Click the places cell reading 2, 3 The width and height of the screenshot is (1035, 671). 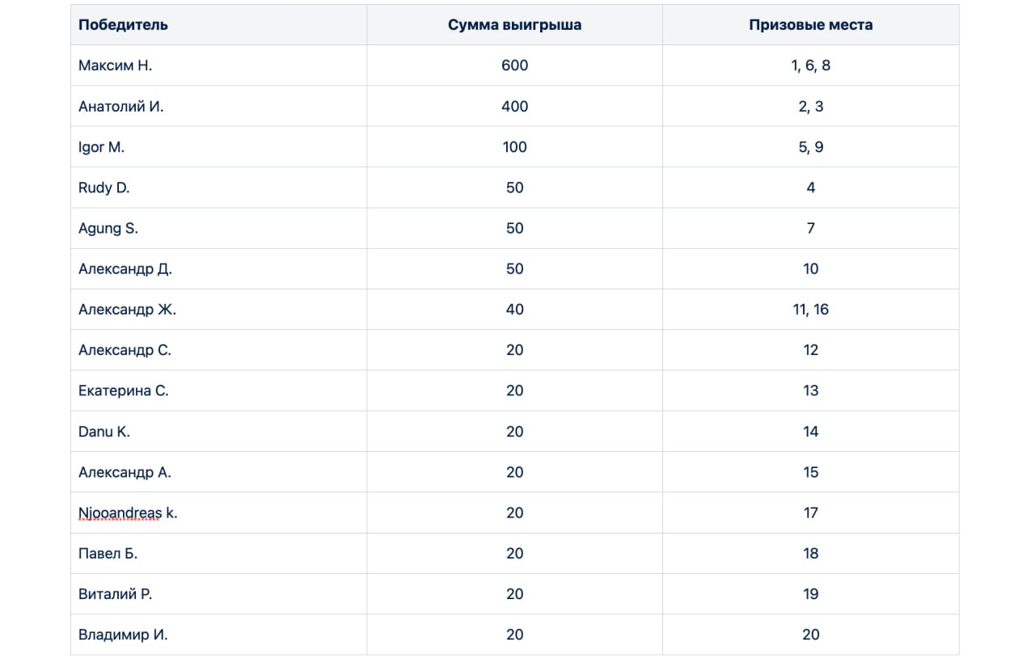811,106
